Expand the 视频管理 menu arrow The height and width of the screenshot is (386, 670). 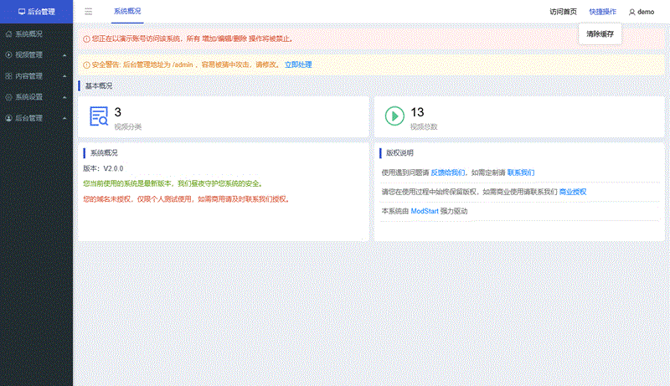pyautogui.click(x=64, y=55)
